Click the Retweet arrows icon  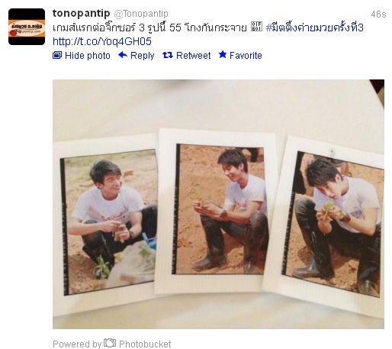pyautogui.click(x=168, y=55)
